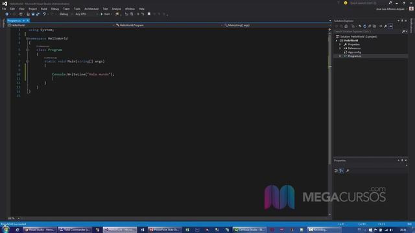Expand the References tree node
This screenshot has width=415, height=233.
340,49
